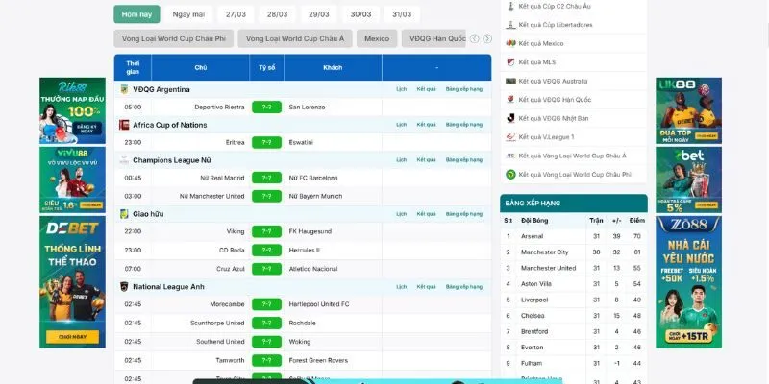Screen dimensions: 769x384
Task: Click score button for Nữ Manchester United match
Action: point(267,197)
